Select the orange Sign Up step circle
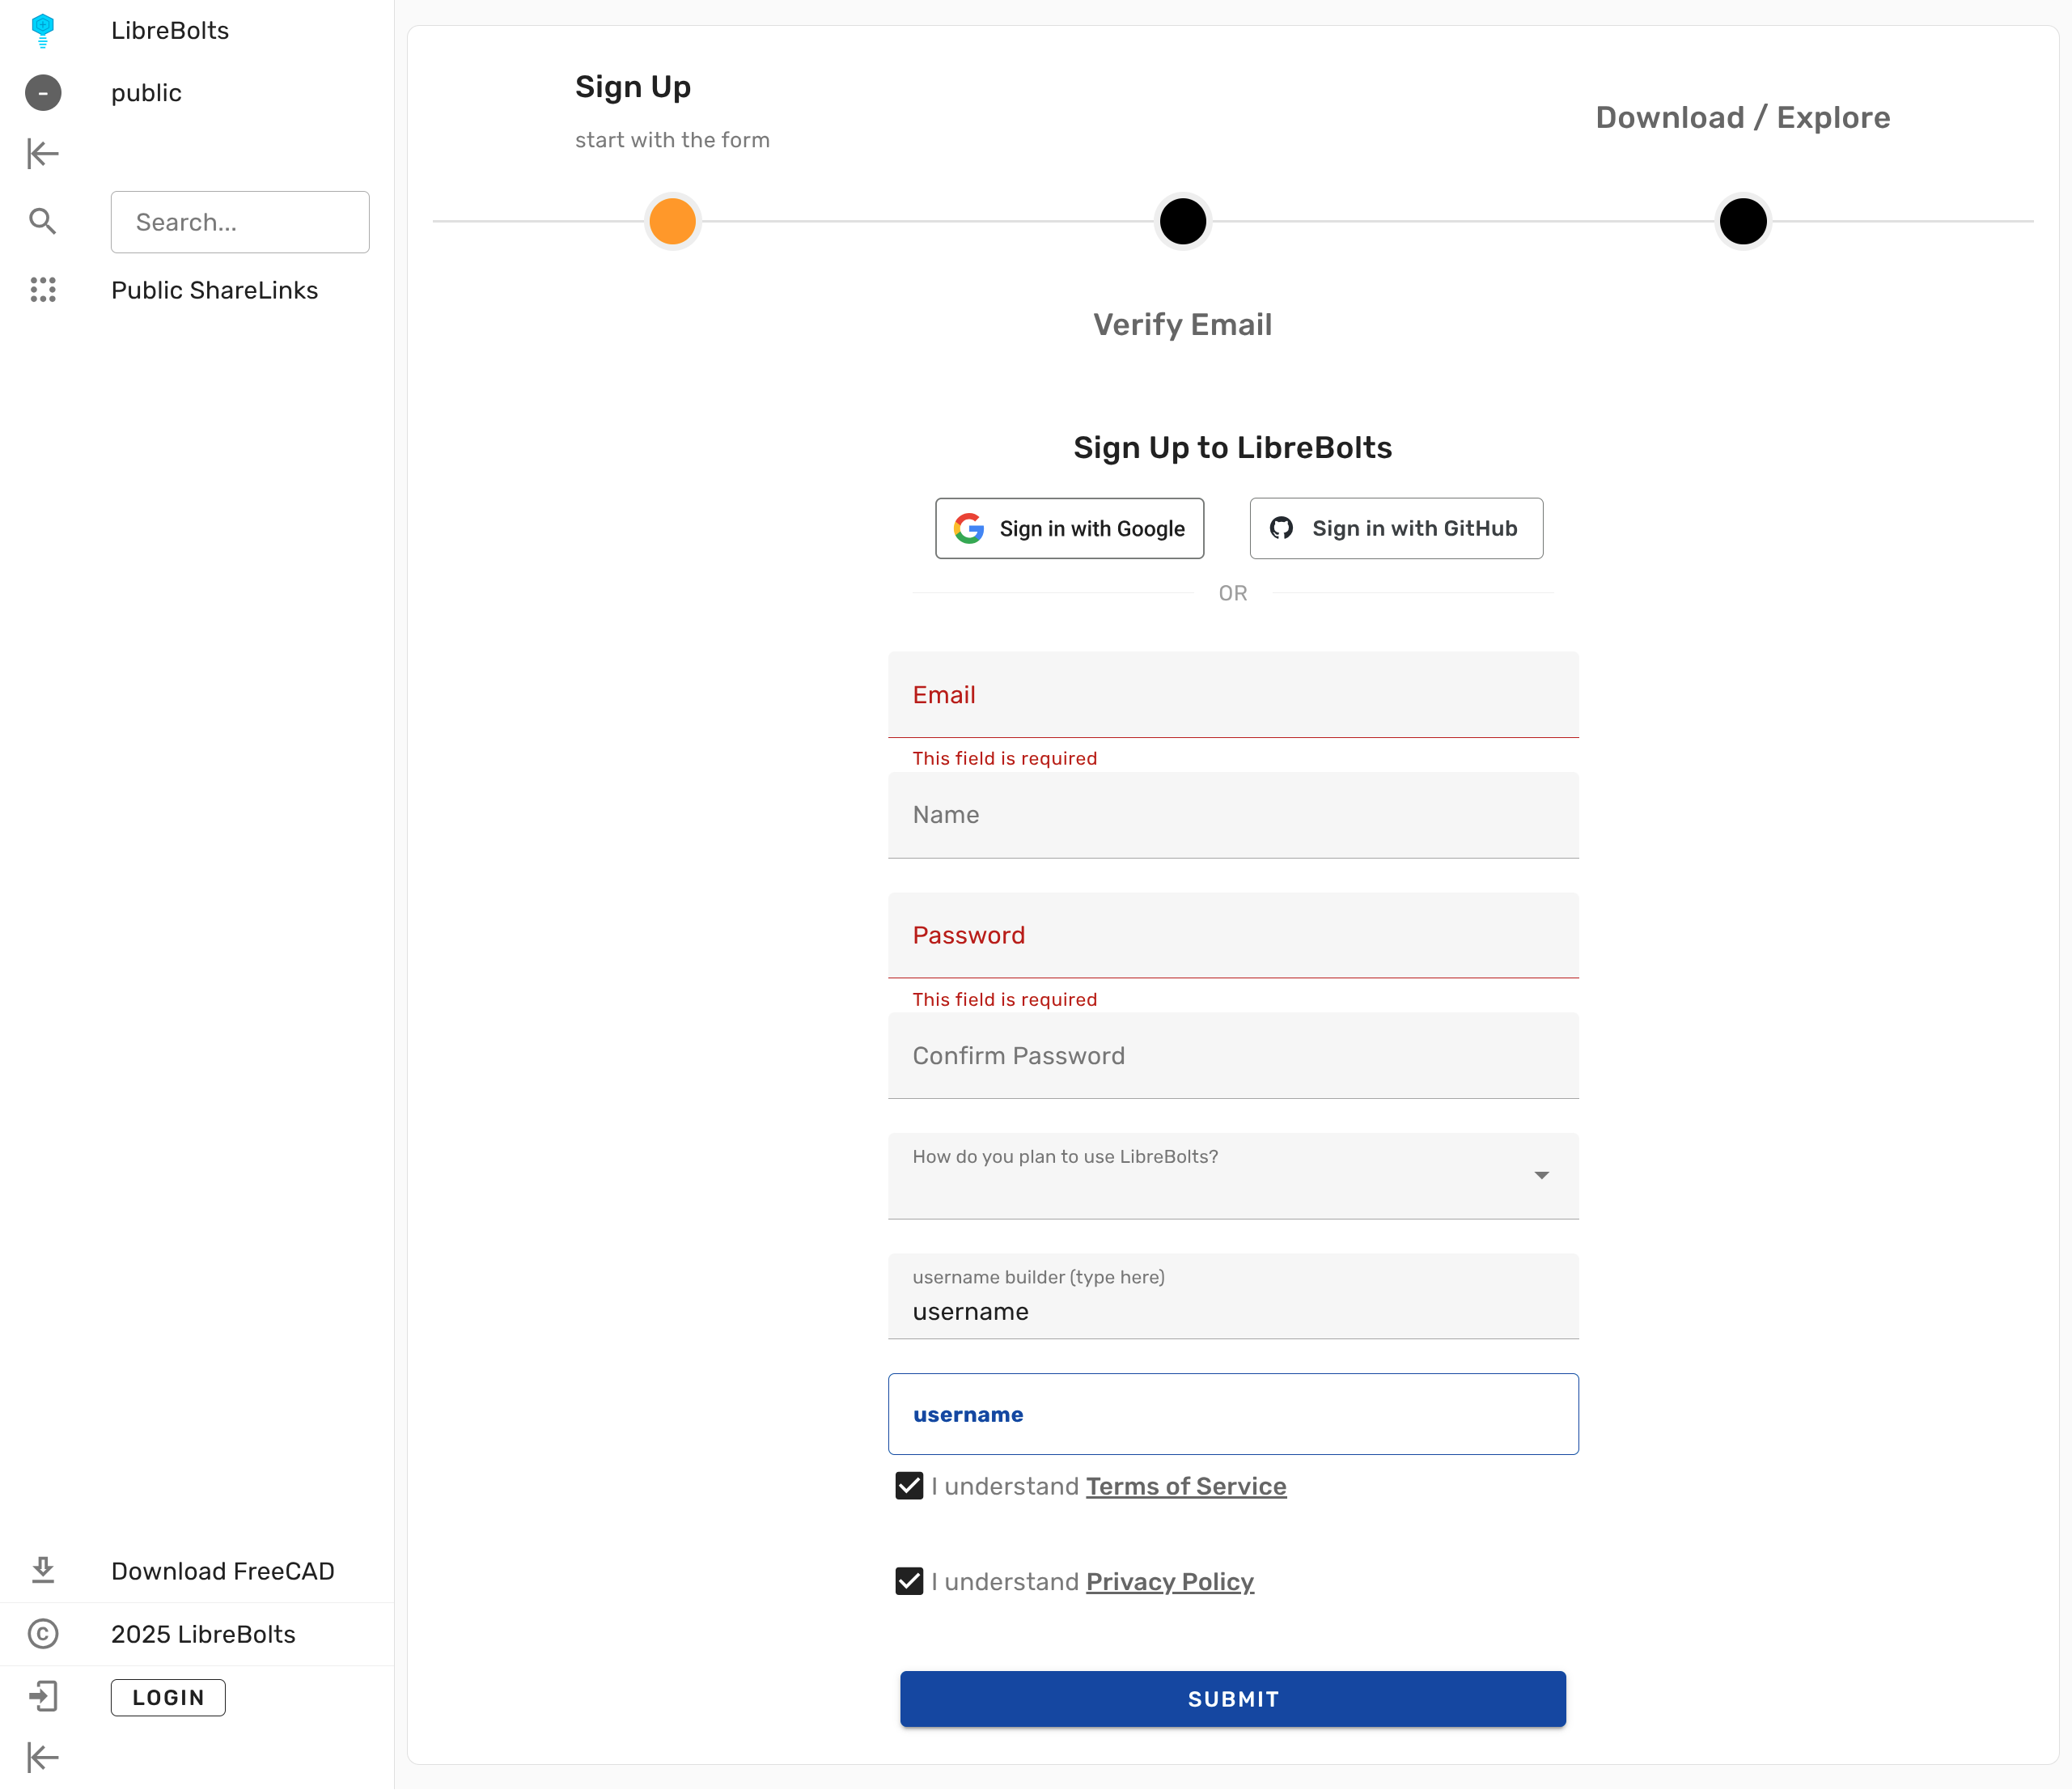The height and width of the screenshot is (1790, 2072). click(x=672, y=221)
